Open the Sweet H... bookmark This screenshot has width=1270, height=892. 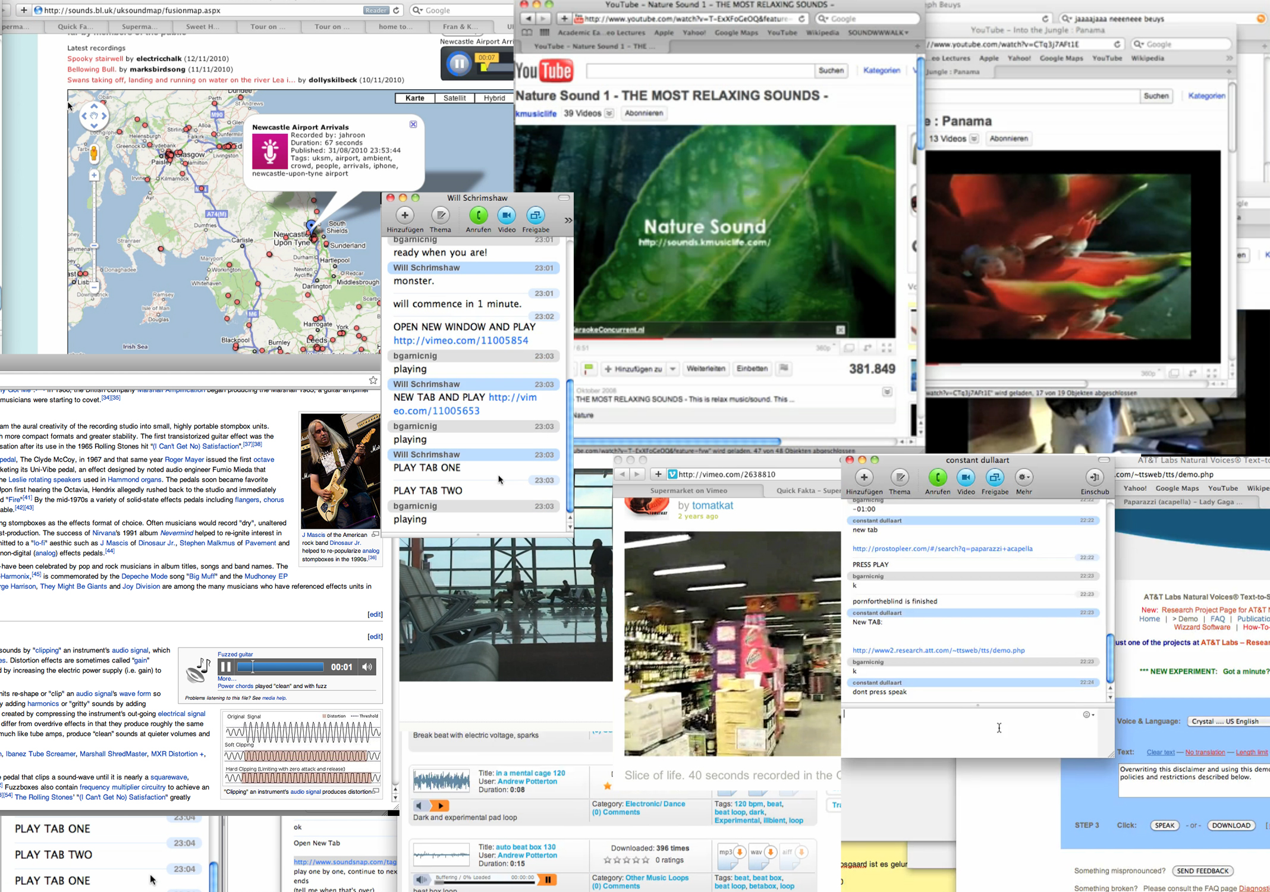[x=202, y=27]
